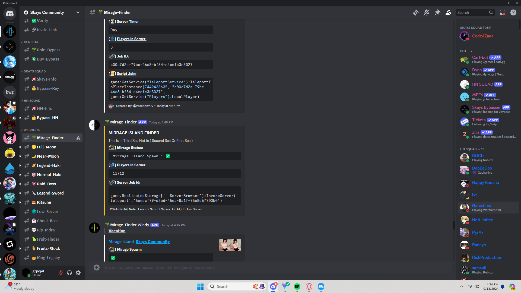
Task: Open Windows Start menu
Action: 201,286
